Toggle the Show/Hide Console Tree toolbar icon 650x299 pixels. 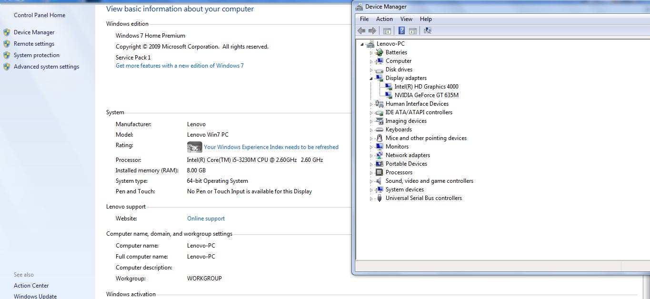tap(387, 30)
